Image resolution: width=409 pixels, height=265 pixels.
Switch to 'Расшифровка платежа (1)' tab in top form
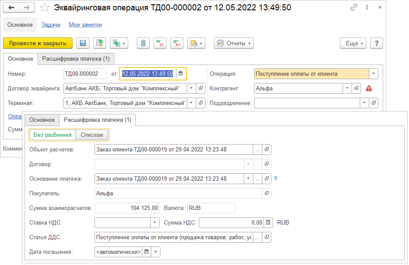point(76,59)
